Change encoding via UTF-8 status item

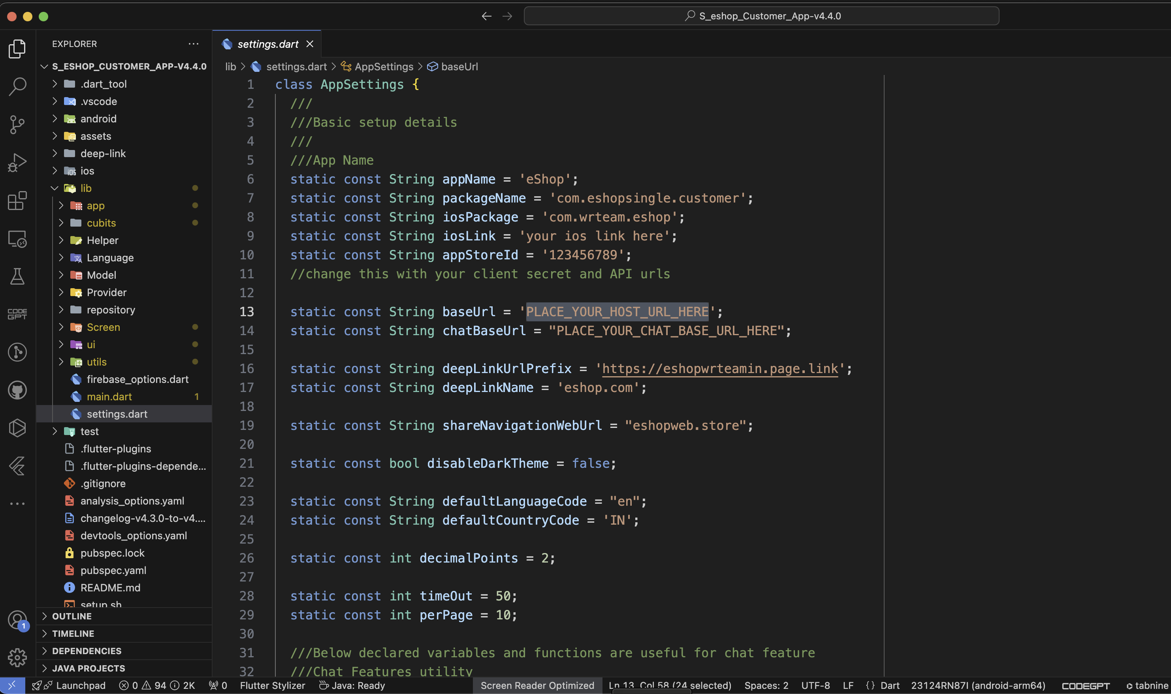click(815, 686)
